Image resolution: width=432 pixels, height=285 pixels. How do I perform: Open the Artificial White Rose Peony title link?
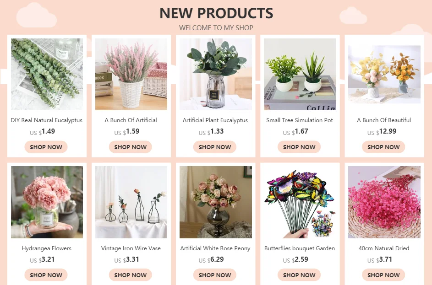pos(215,248)
